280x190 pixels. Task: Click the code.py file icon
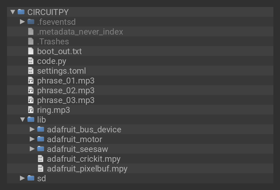tap(31, 61)
